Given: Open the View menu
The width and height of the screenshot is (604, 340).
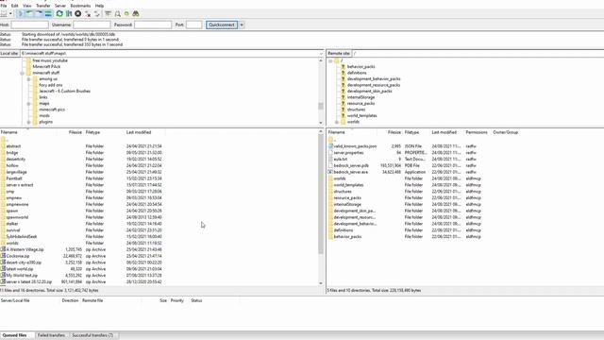Looking at the screenshot, I should pyautogui.click(x=27, y=6).
